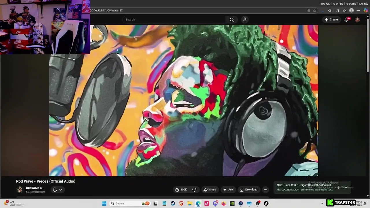Viewport: 370px width, 208px height.
Task: Click Next: Juice WRLD - Cigarettes title
Action: [305, 185]
